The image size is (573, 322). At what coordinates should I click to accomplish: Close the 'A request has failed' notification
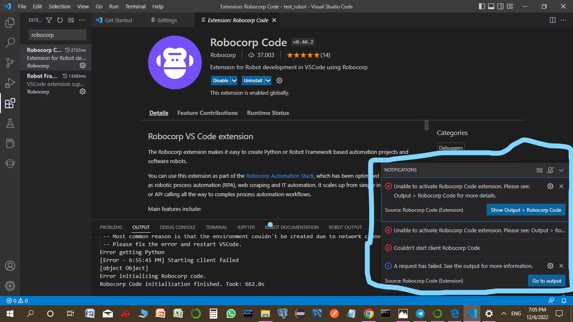click(x=561, y=266)
